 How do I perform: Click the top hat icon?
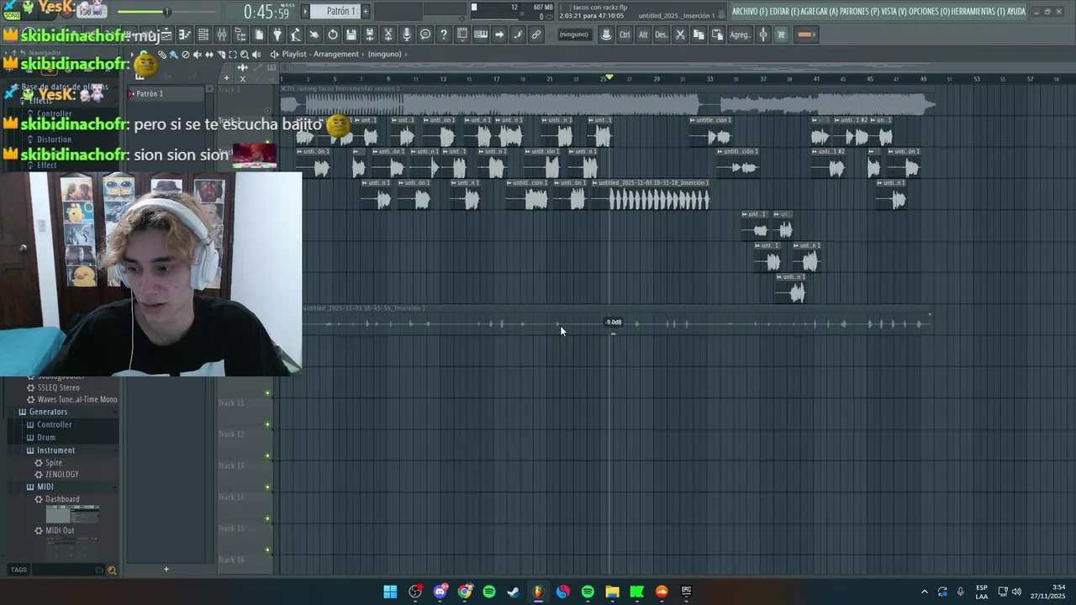tap(606, 34)
